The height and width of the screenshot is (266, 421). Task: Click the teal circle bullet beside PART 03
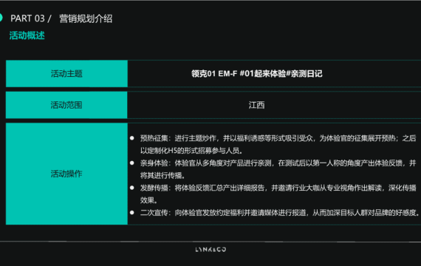coord(1,18)
